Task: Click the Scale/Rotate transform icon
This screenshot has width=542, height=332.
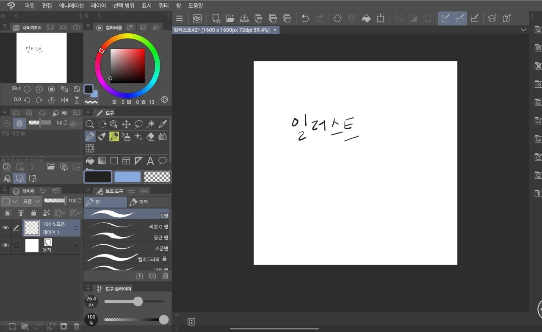Action: (x=381, y=18)
